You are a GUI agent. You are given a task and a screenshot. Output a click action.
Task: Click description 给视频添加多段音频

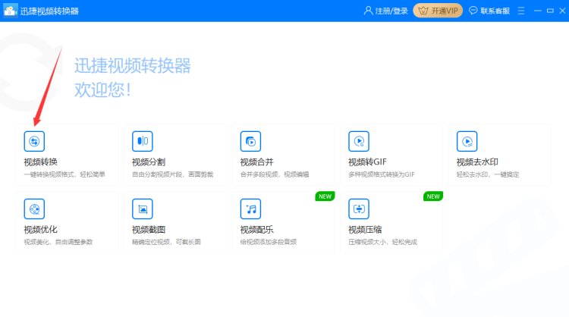point(268,242)
